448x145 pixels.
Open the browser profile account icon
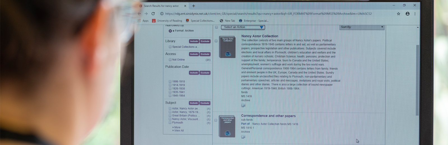(x=407, y=14)
